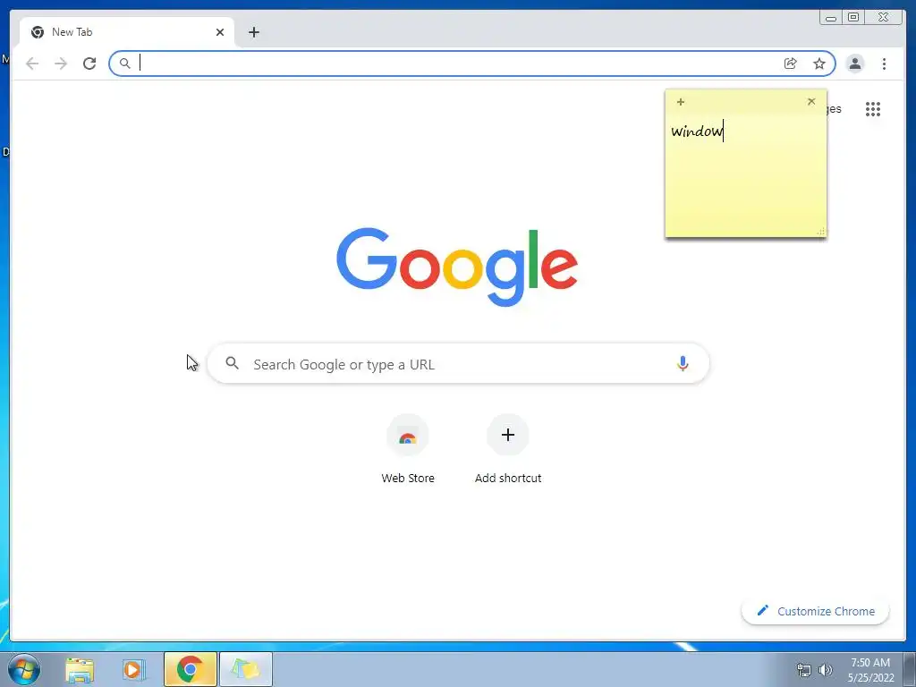Open the Chrome profile avatar
916x687 pixels.
click(x=854, y=64)
